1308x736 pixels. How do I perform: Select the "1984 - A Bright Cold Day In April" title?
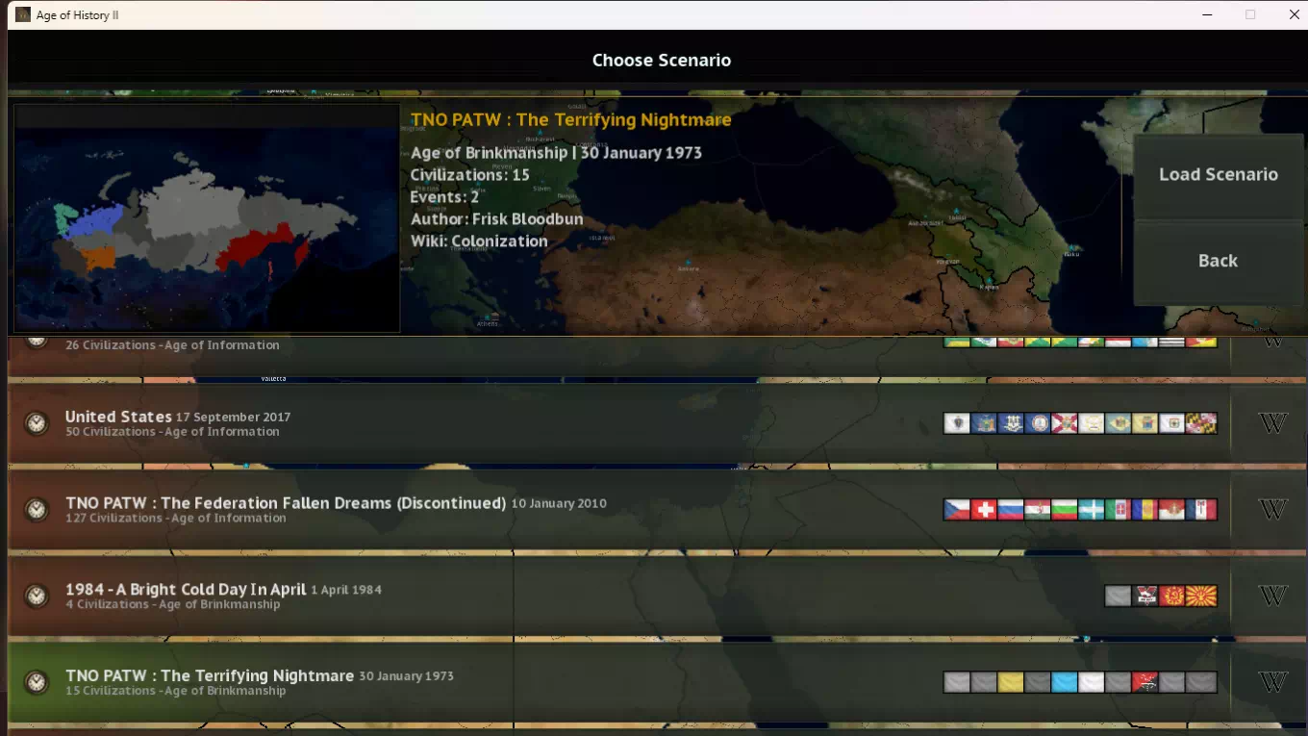pos(186,589)
